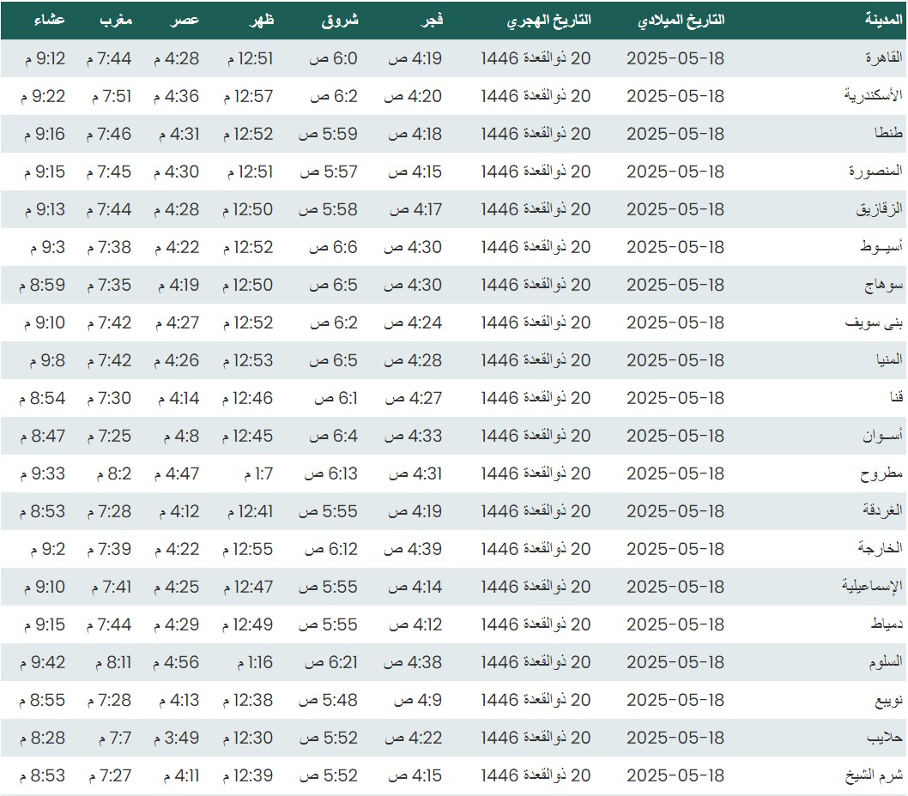Click the التاريخ الميلادي column header
Screen dimensions: 908x796
pos(681,20)
